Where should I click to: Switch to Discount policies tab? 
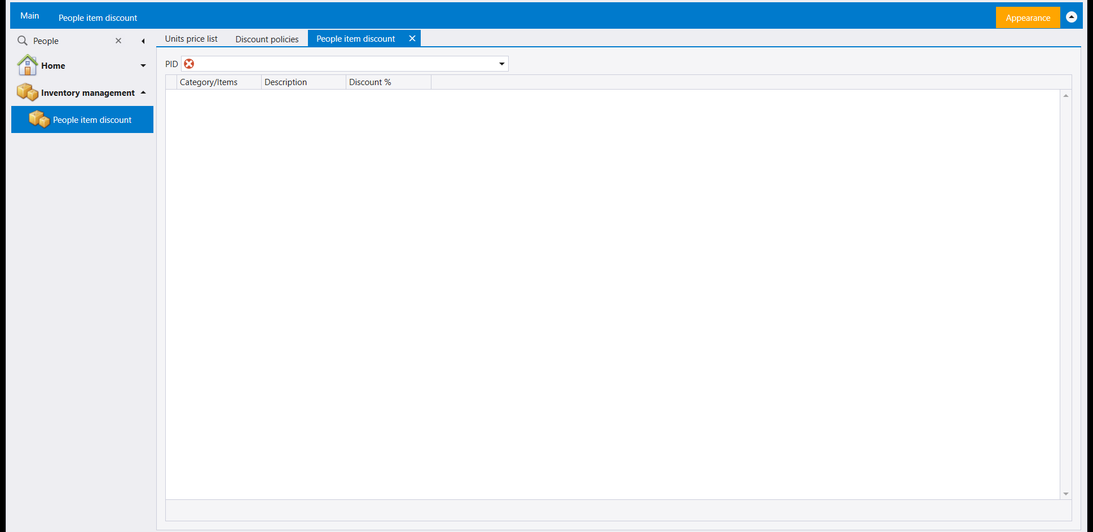[x=267, y=39]
